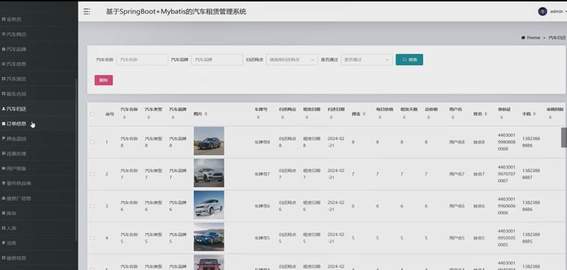The image size is (567, 270).
Task: Click the teal 搜索 search button
Action: coord(409,59)
